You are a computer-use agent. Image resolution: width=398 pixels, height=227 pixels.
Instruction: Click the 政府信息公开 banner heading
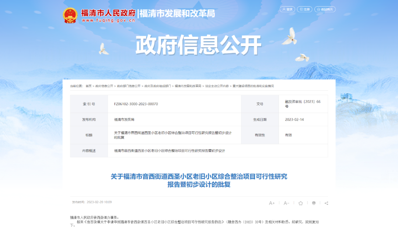click(x=198, y=45)
